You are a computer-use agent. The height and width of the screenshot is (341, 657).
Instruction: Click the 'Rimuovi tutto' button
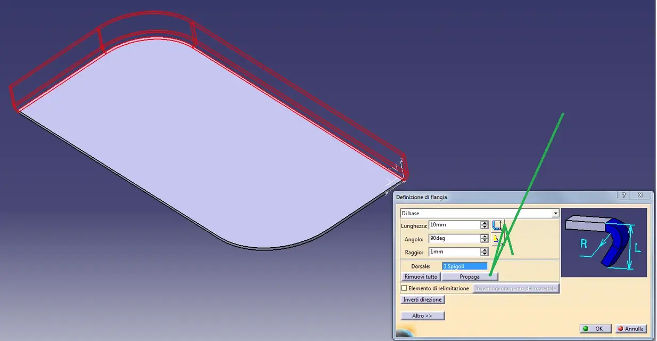tap(421, 277)
